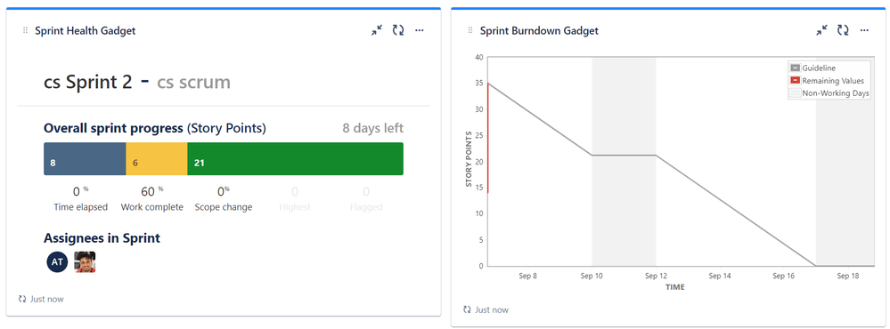
Task: Click the green done segment showing 21
Action: point(295,159)
